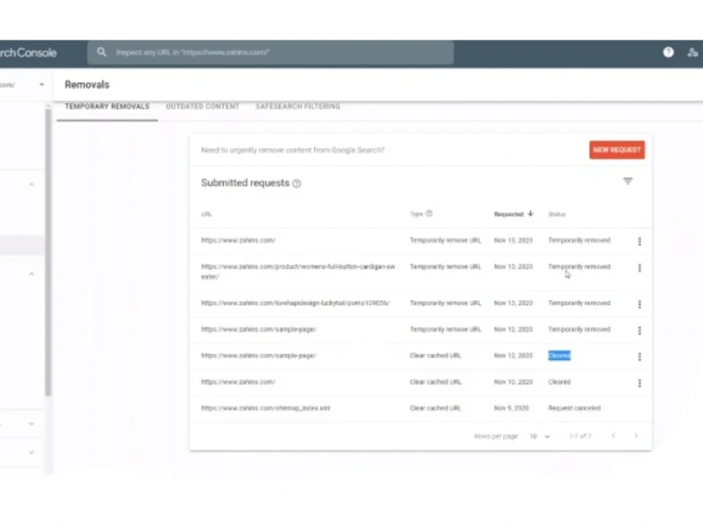
Task: Open options for sample-page Temporarily removed row
Action: tap(639, 330)
